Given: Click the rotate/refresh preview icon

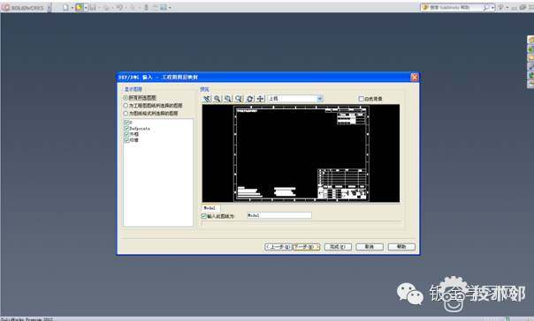Looking at the screenshot, I should (x=249, y=99).
